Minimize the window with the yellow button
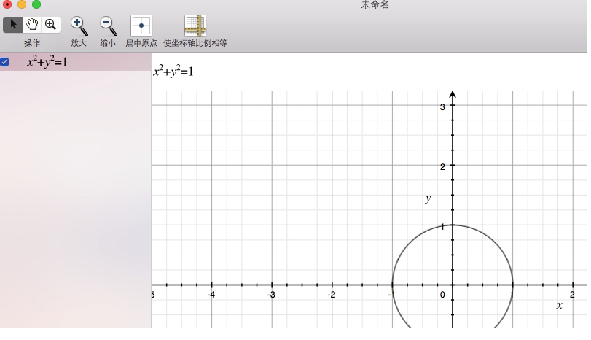The image size is (591, 340). tap(22, 4)
